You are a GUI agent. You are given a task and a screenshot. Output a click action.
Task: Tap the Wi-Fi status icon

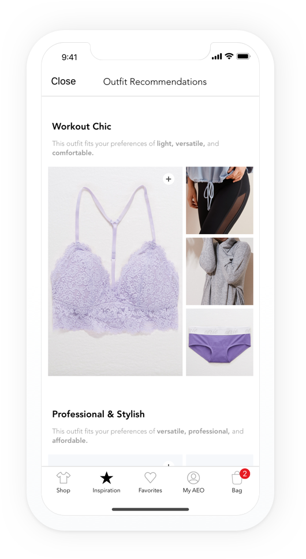click(229, 56)
